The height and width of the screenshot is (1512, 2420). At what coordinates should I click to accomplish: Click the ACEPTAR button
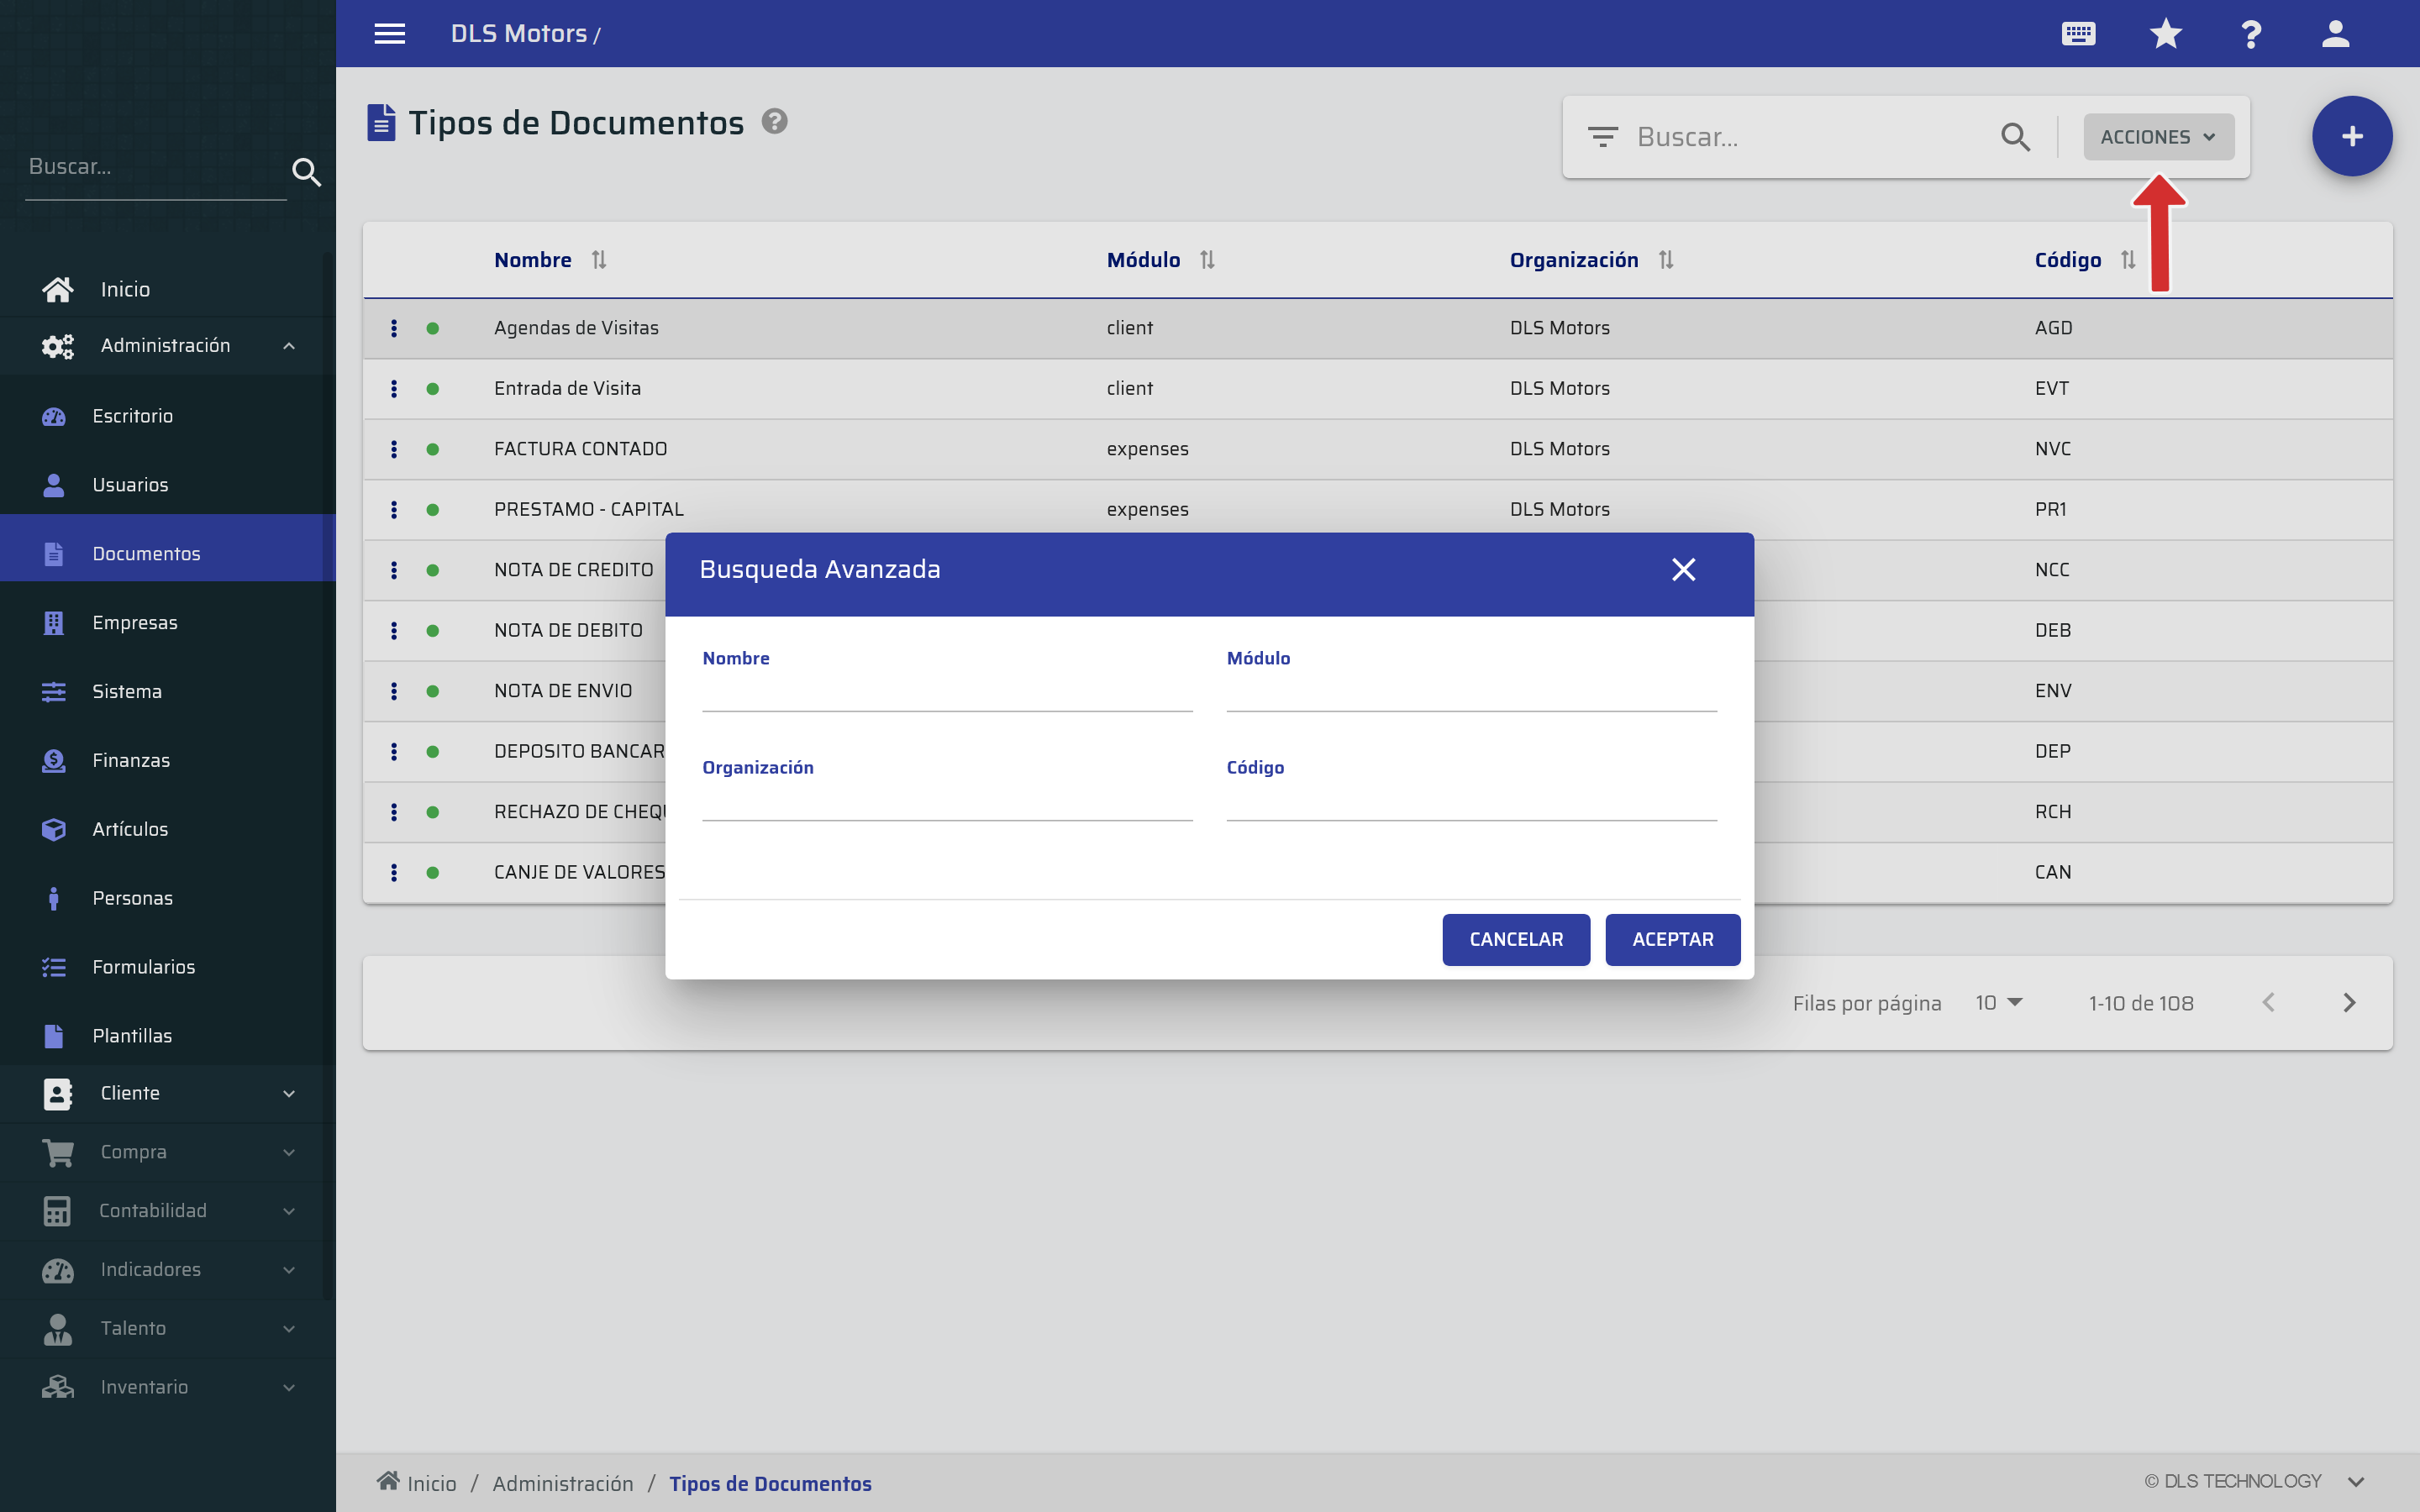click(1672, 939)
